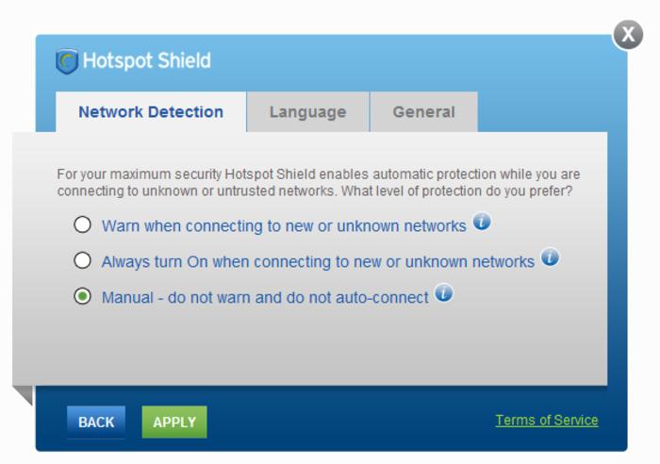The image size is (660, 464).
Task: Click info icon beside Warn option
Action: click(x=482, y=222)
